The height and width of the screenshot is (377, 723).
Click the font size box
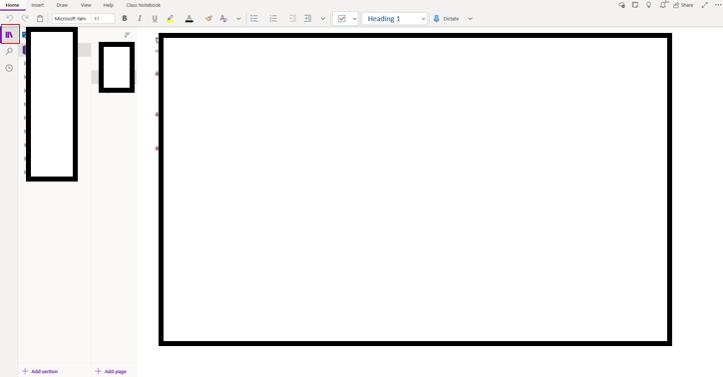(103, 18)
